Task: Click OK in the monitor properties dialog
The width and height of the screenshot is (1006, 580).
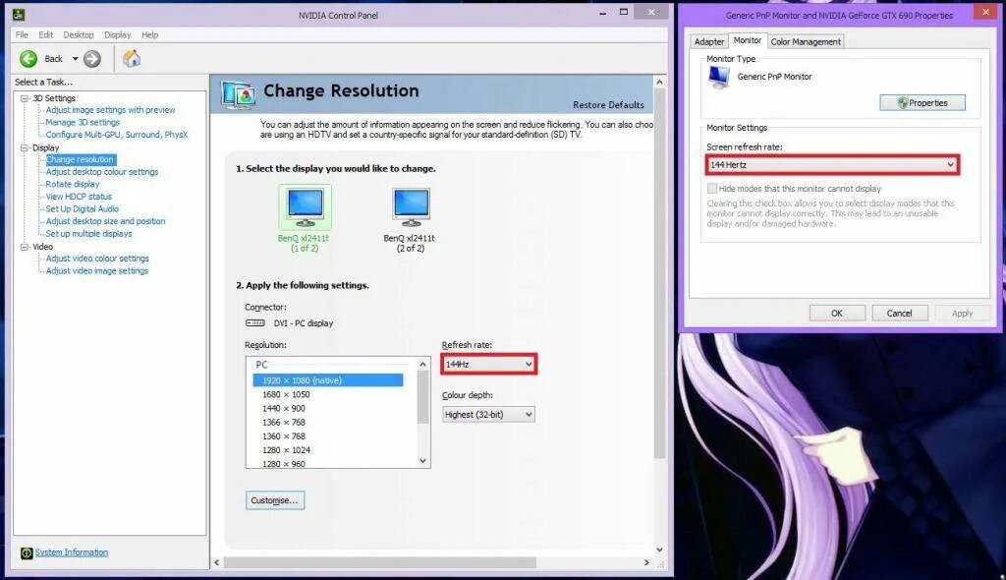Action: coord(837,314)
